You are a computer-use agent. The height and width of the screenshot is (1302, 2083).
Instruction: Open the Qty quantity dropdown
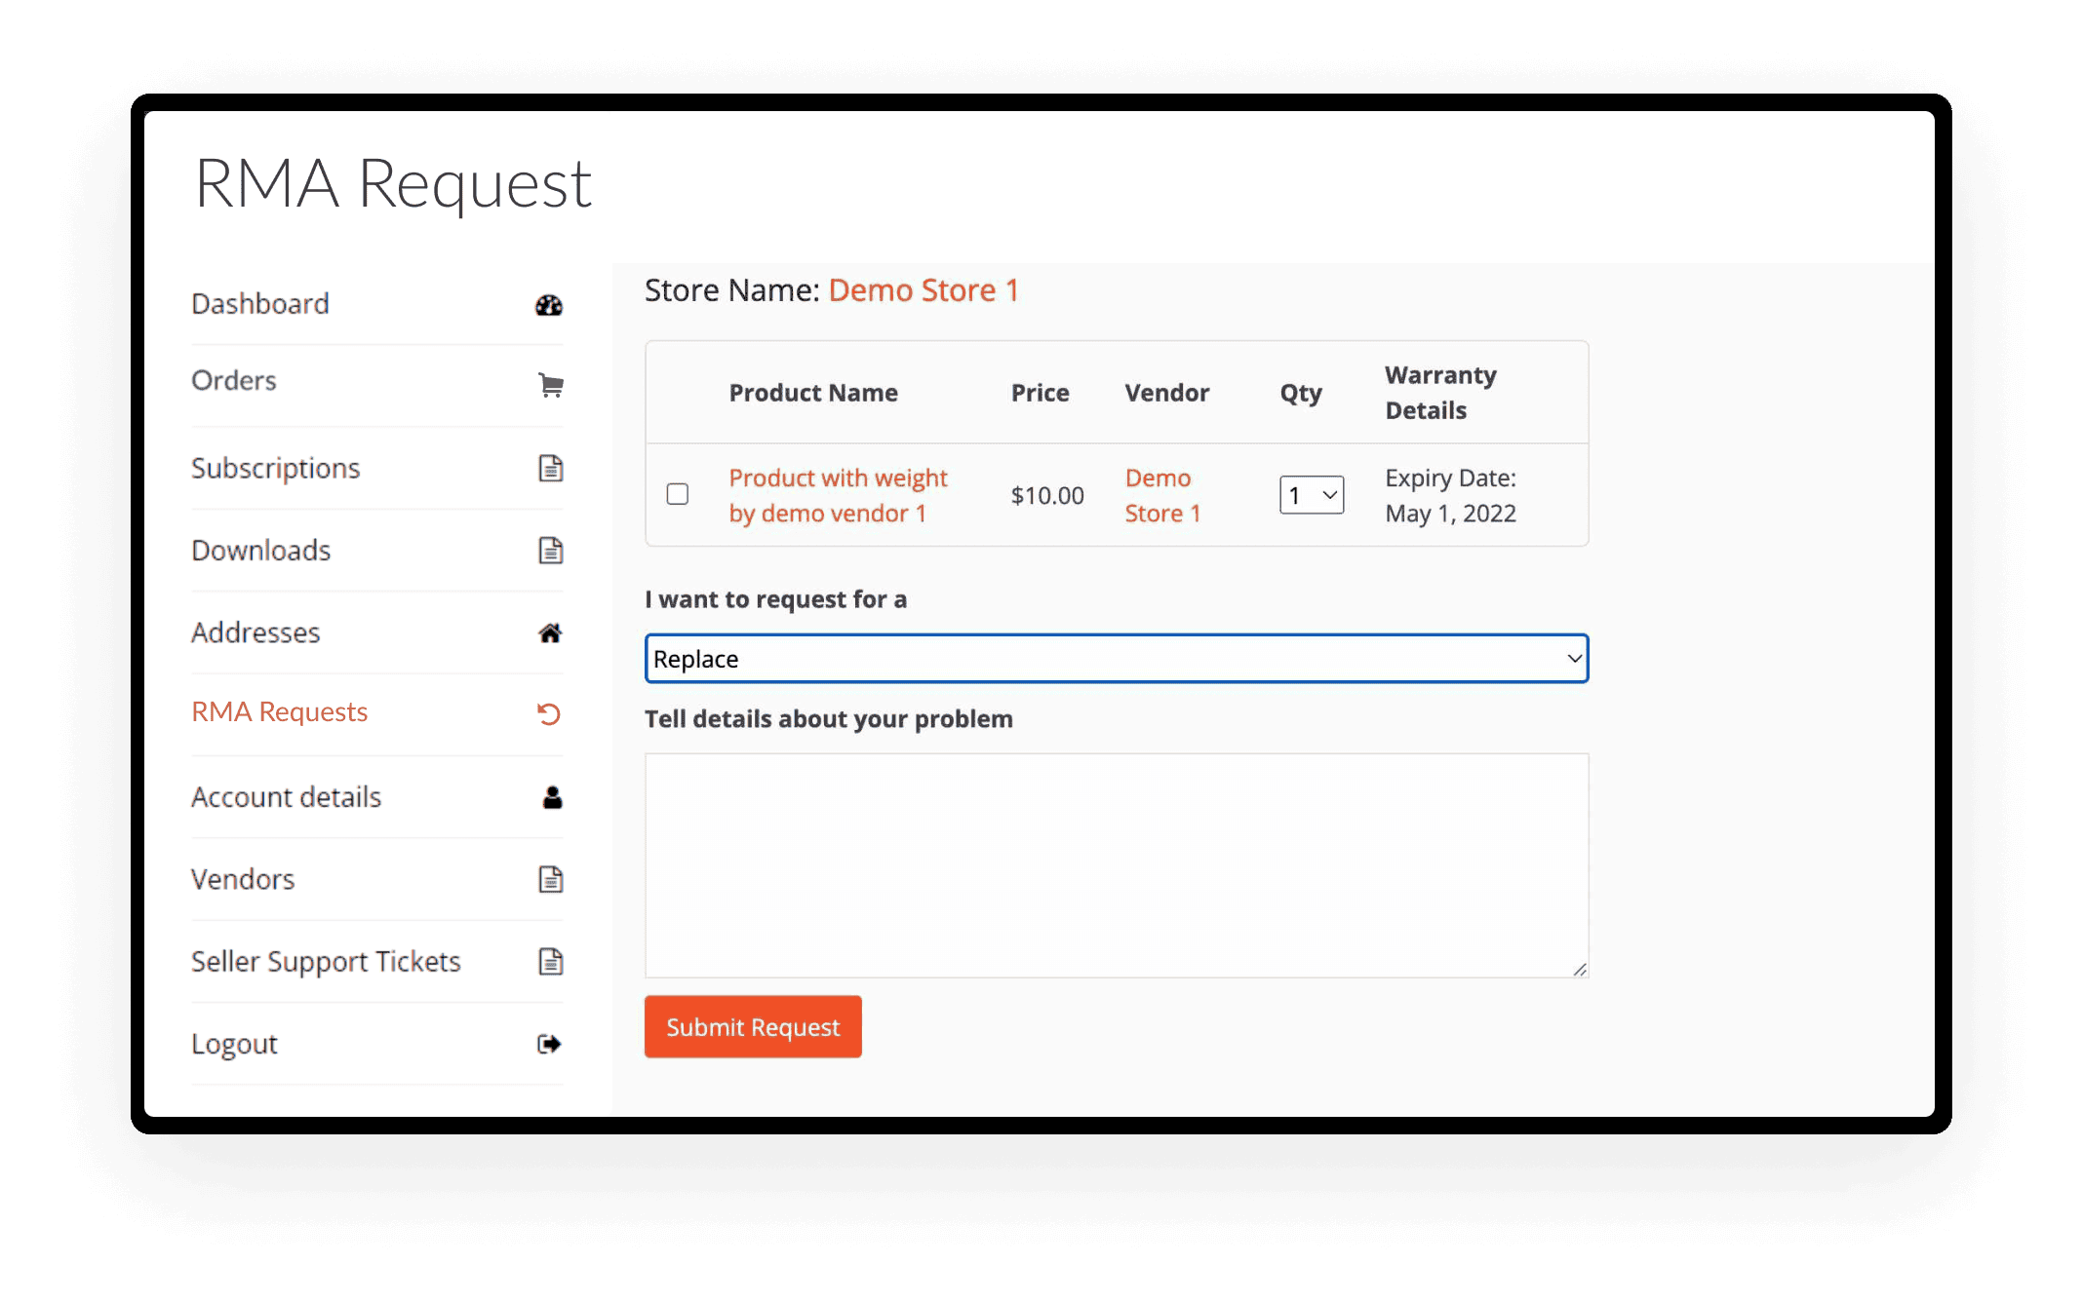click(1312, 495)
